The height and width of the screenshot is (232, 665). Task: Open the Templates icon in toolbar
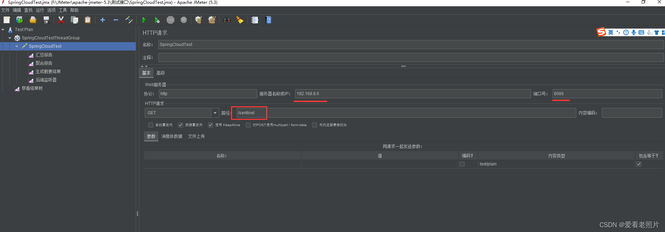(19, 20)
